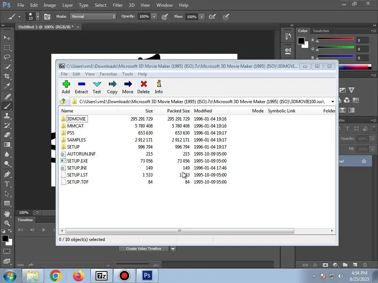Select the Hand tool
Viewport: 378px width, 283px height.
pos(7,213)
